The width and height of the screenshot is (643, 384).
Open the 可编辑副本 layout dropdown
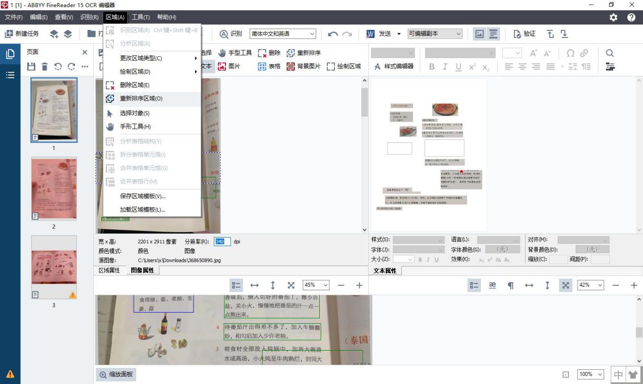[435, 34]
